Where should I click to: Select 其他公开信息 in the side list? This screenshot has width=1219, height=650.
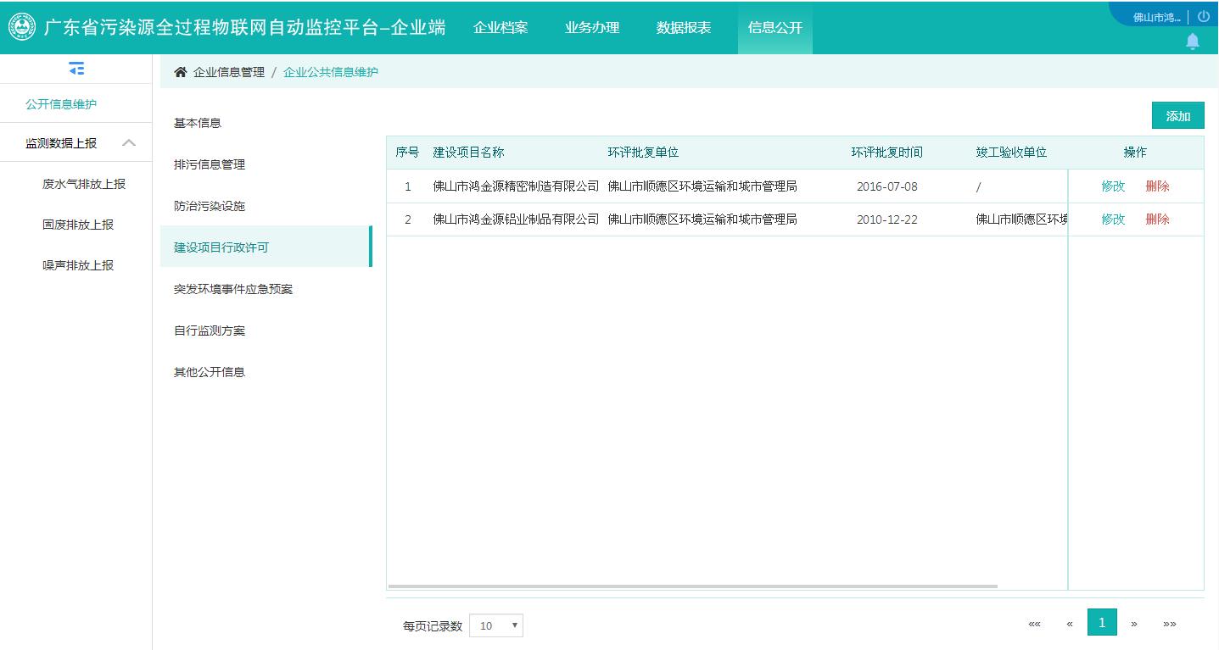pyautogui.click(x=265, y=372)
